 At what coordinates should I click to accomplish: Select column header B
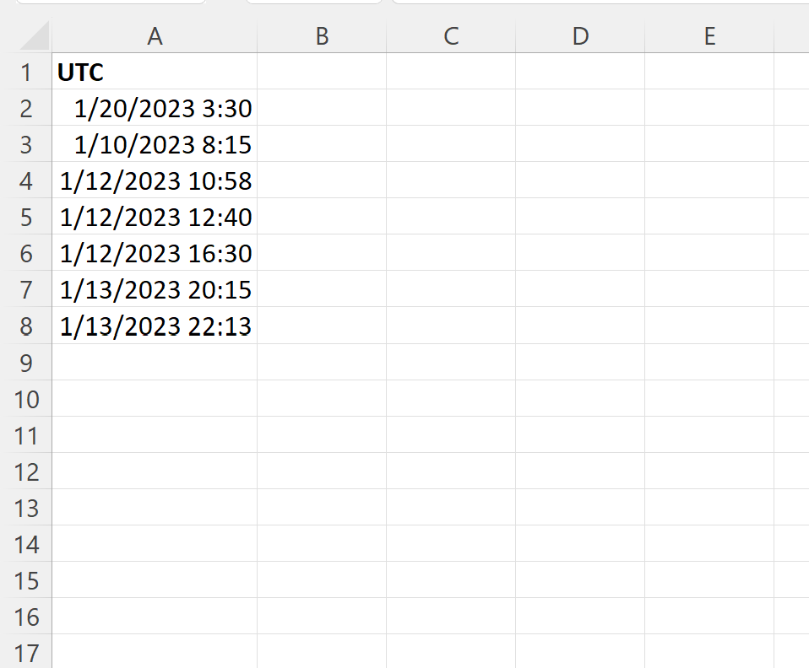point(321,36)
